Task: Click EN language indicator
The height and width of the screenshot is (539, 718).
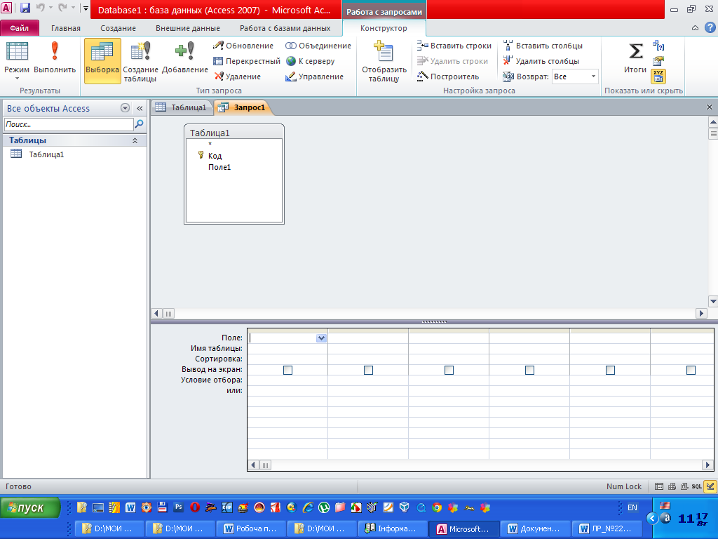Action: (632, 507)
